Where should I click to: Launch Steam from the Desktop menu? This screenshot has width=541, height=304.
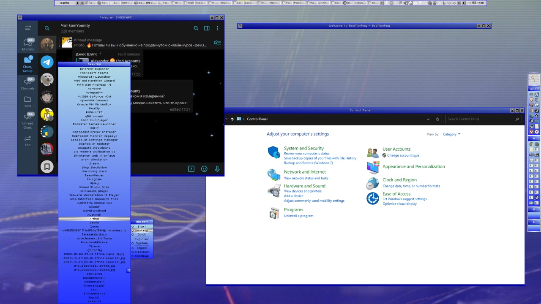click(94, 163)
